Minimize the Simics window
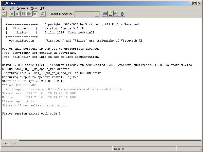The image size is (213, 152). point(190,3)
